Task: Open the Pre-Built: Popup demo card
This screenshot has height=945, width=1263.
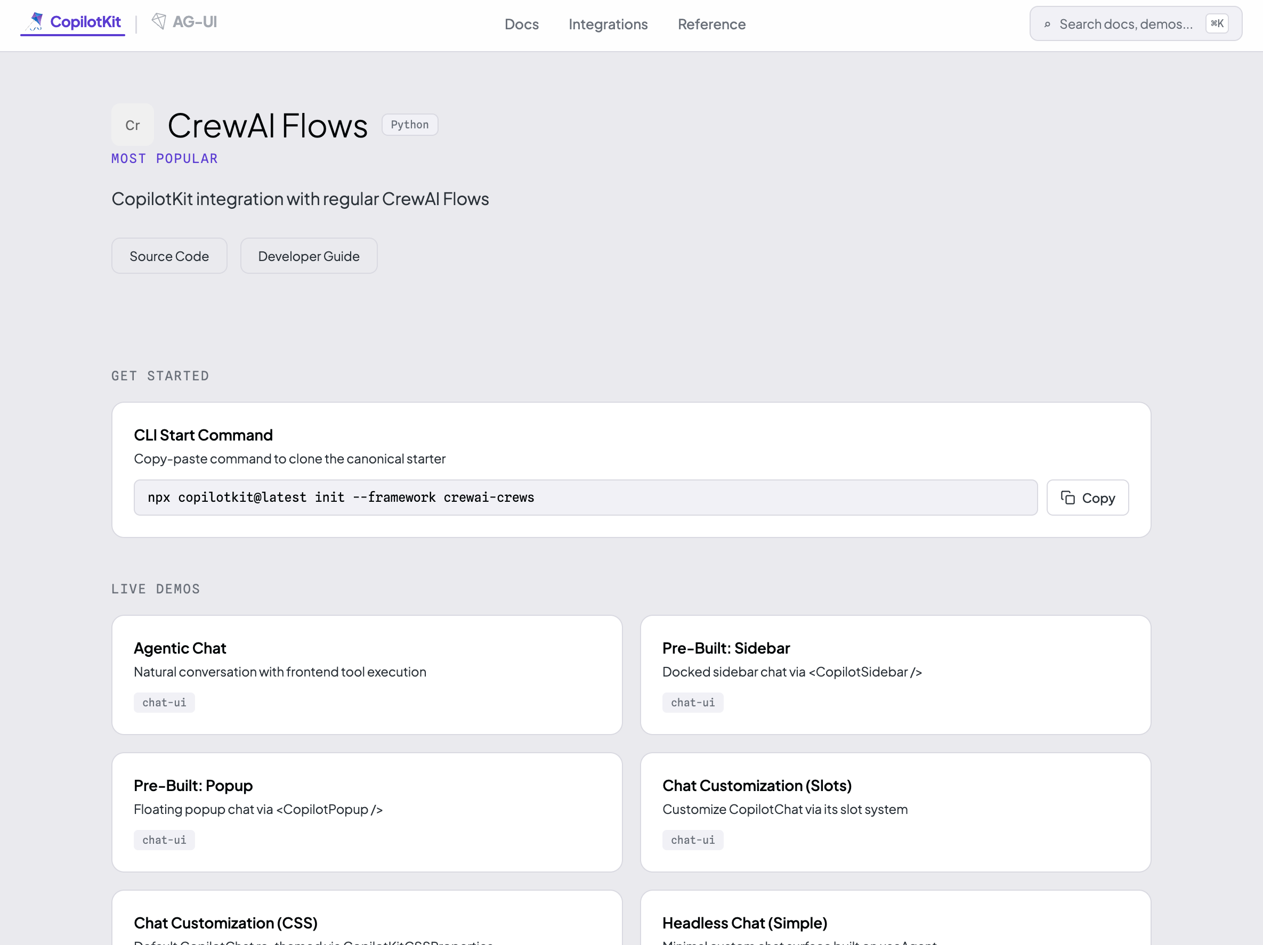Action: [367, 812]
